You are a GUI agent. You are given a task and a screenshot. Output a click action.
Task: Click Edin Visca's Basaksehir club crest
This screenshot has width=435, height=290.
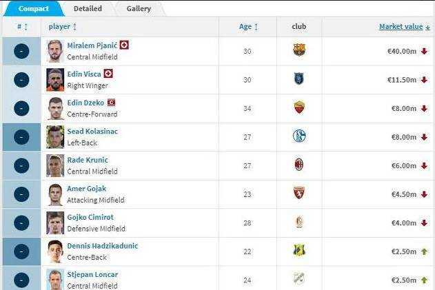[x=299, y=79]
